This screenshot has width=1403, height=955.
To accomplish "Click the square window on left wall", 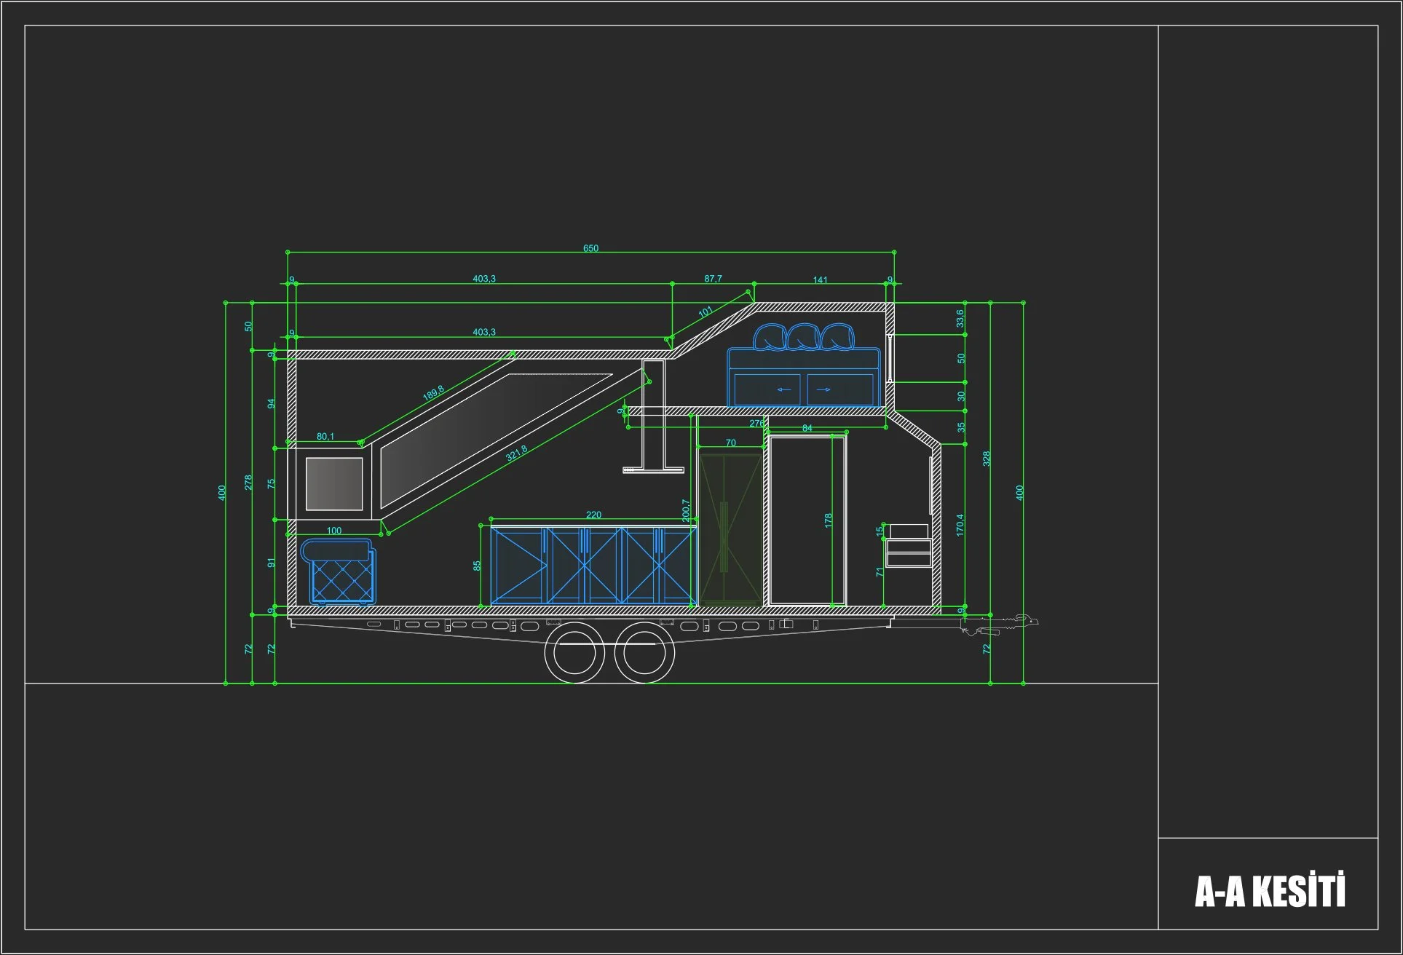I will 334,484.
